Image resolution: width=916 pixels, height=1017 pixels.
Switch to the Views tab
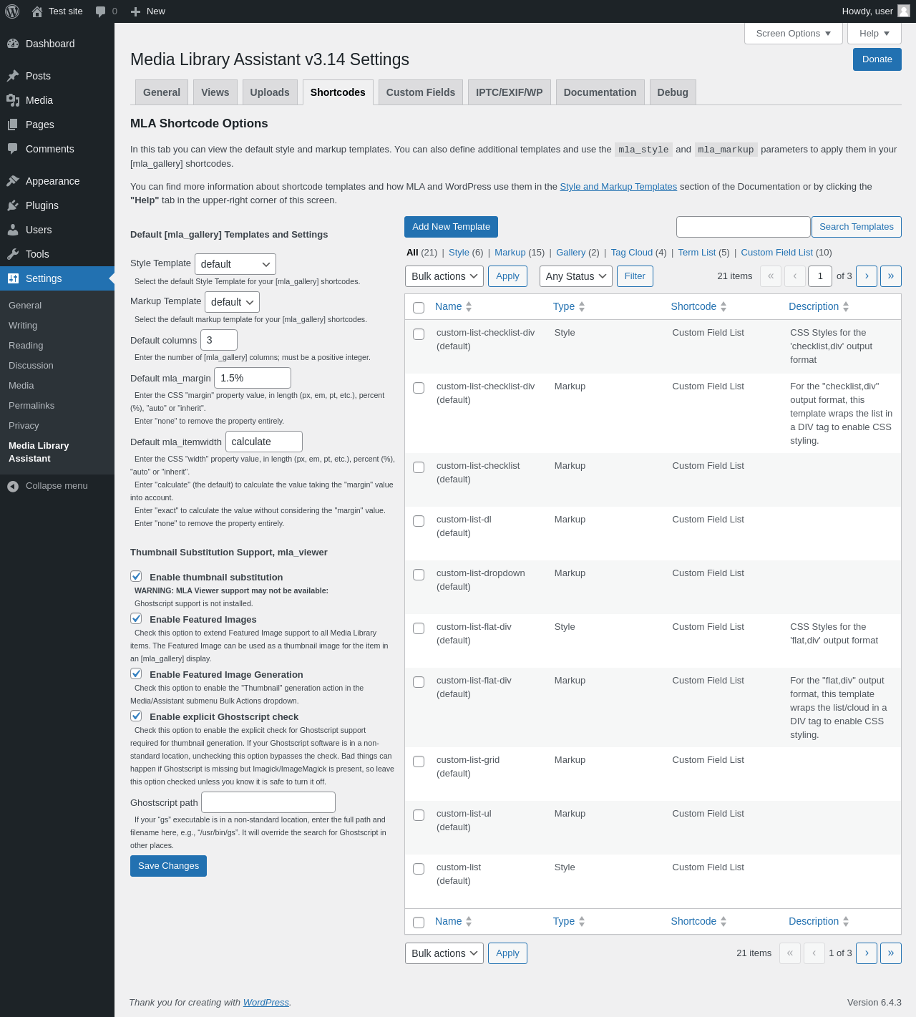[215, 92]
